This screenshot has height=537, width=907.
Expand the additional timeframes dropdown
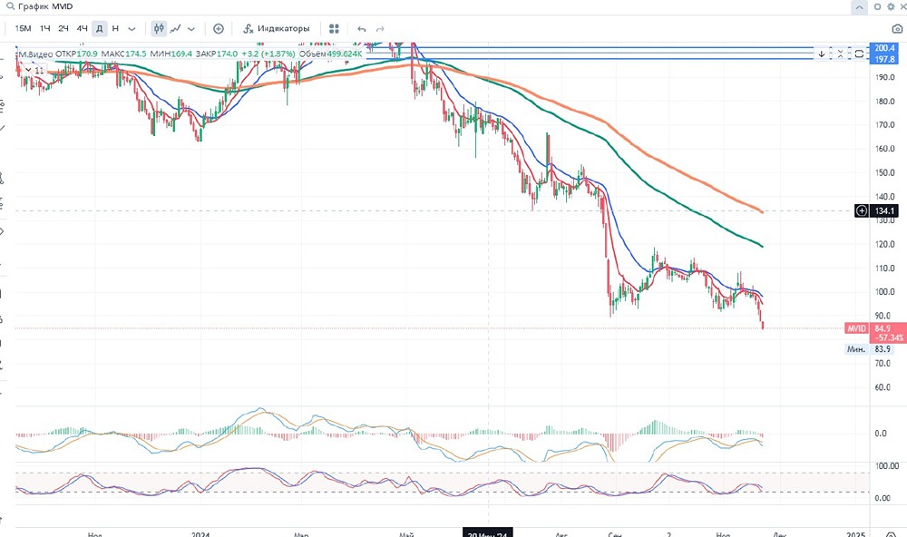pyautogui.click(x=132, y=28)
